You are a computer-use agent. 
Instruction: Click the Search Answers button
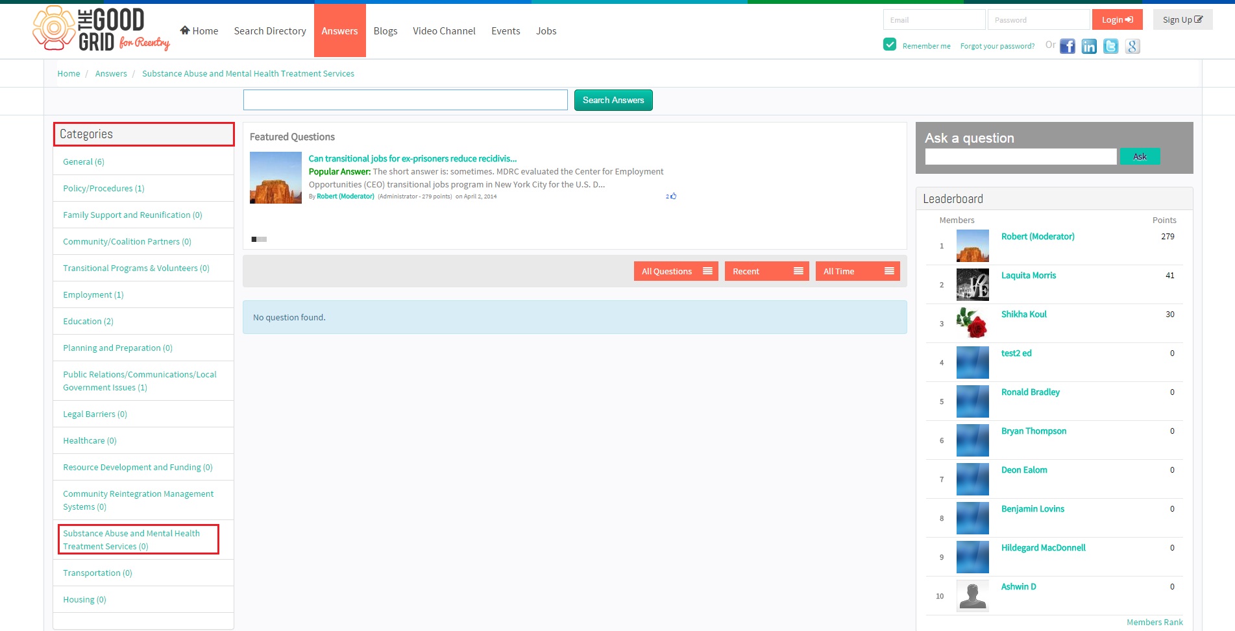(613, 100)
